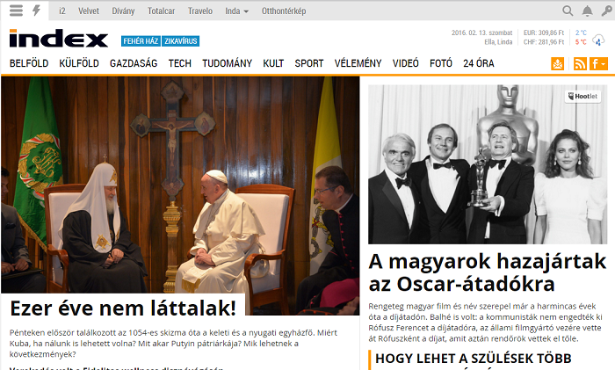Click the 5 °C temperature value
The image size is (615, 370).
tap(581, 42)
